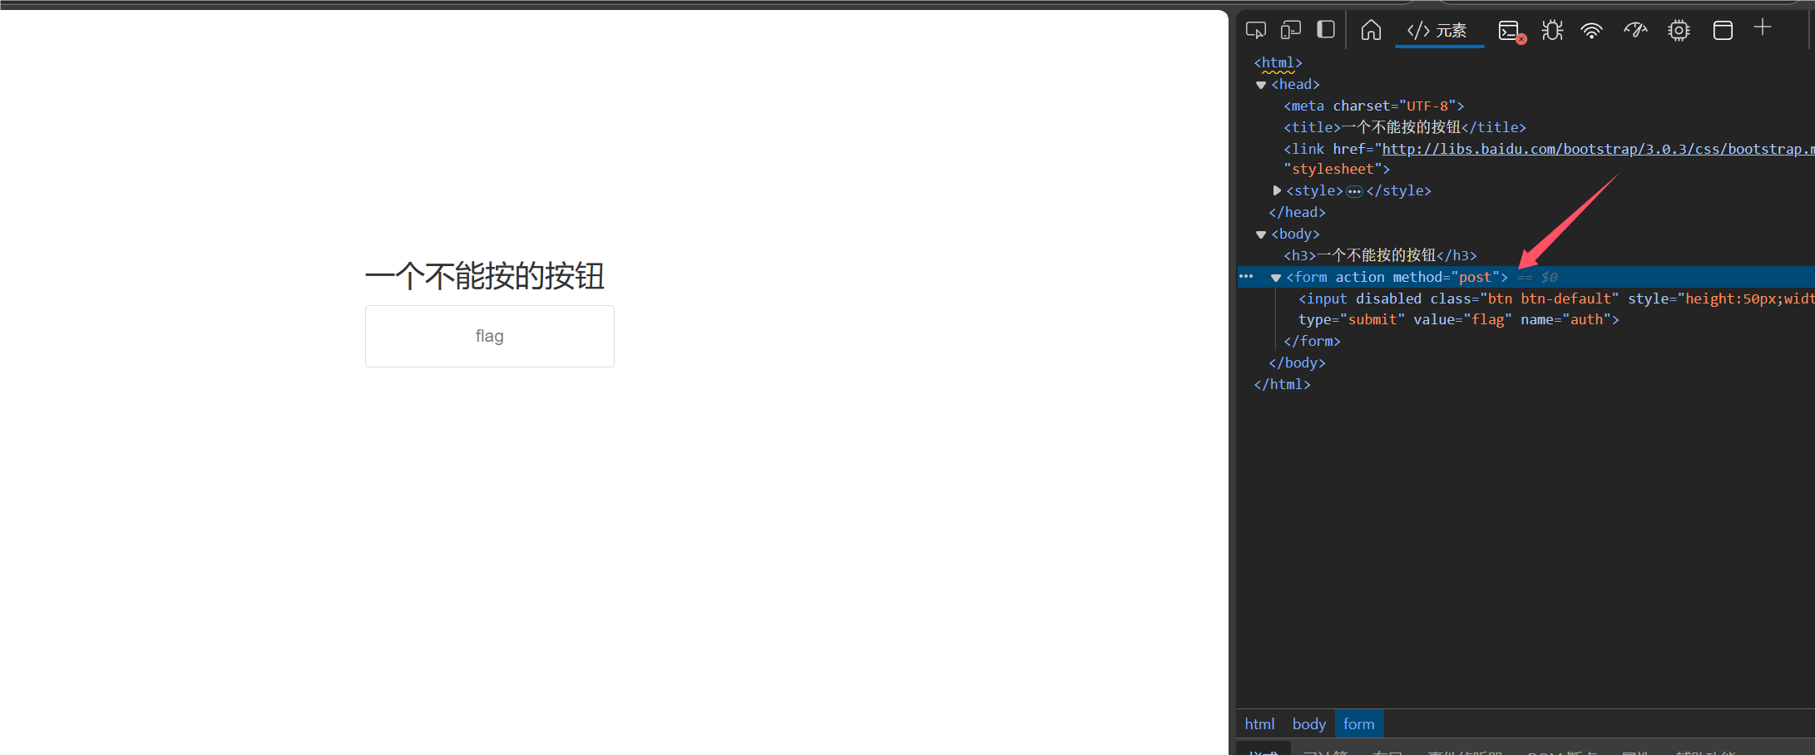Image resolution: width=1815 pixels, height=755 pixels.
Task: Open the Performance gauge icon
Action: tap(1635, 31)
